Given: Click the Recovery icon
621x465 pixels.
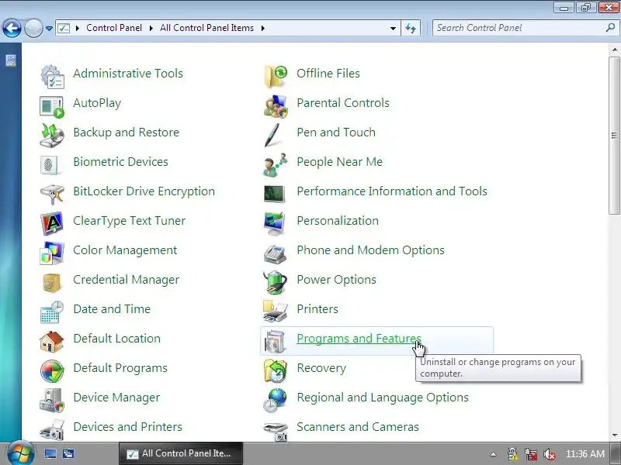Looking at the screenshot, I should pos(275,371).
